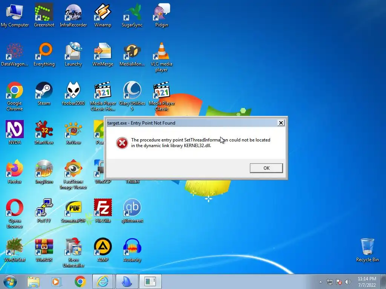Screen dimensions: 386x289
Task: Launch Windows Media Player from taskbar
Action: click(x=57, y=281)
